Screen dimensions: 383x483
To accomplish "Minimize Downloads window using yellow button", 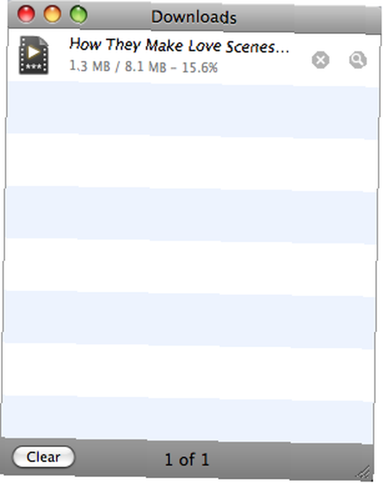I will tap(52, 14).
